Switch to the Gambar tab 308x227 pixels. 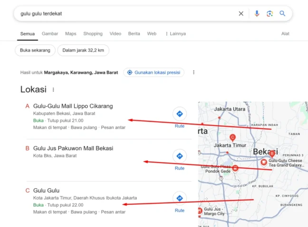point(50,34)
